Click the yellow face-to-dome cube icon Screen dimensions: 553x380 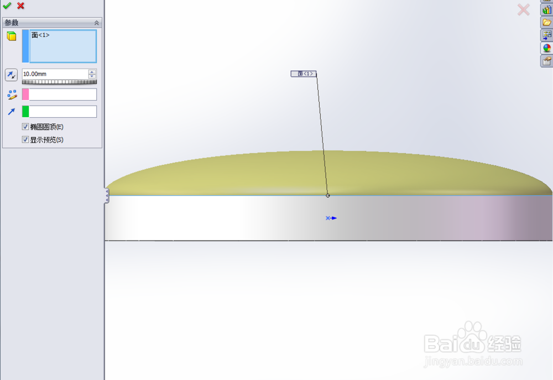tap(12, 36)
